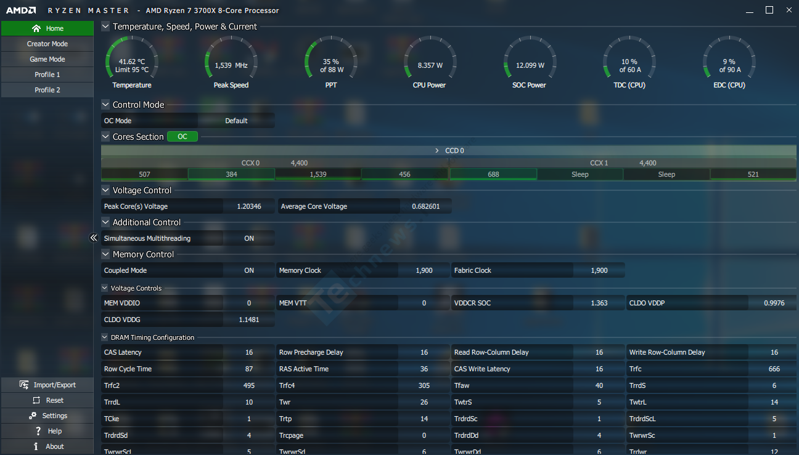
Task: Select core showing 507 MHz
Action: pos(144,174)
